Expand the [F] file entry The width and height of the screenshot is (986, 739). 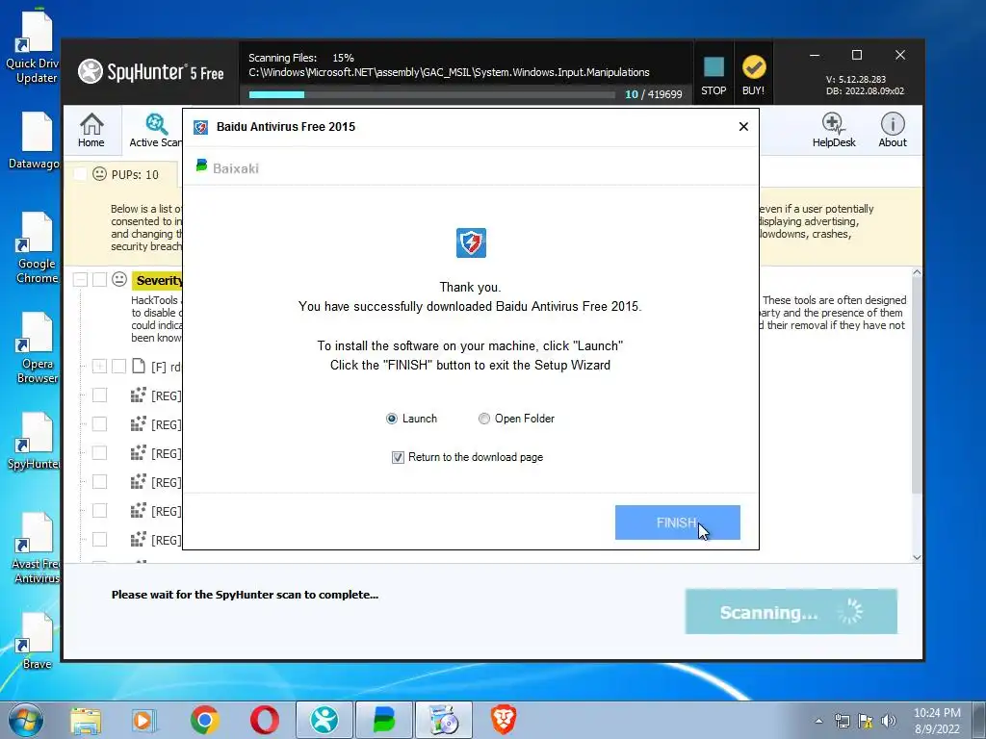[99, 367]
